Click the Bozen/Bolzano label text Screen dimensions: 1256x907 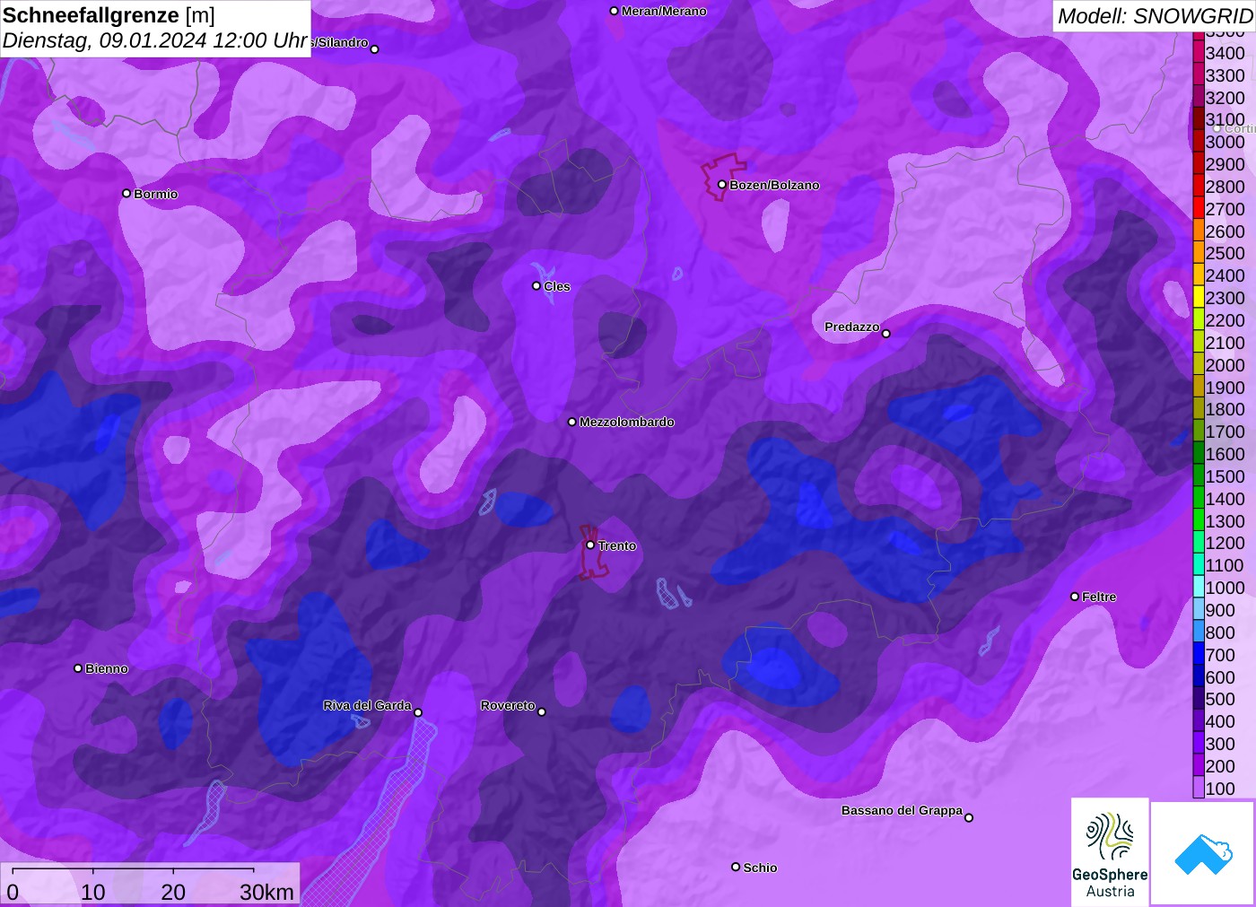coord(774,185)
